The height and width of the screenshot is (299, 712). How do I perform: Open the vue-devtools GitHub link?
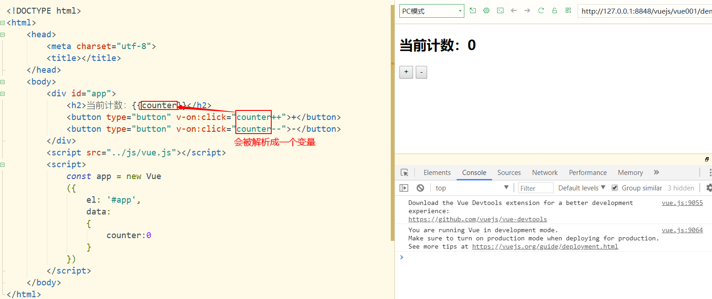[x=478, y=219]
